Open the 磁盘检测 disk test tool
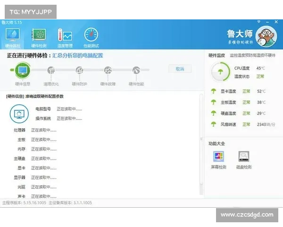 point(244,160)
